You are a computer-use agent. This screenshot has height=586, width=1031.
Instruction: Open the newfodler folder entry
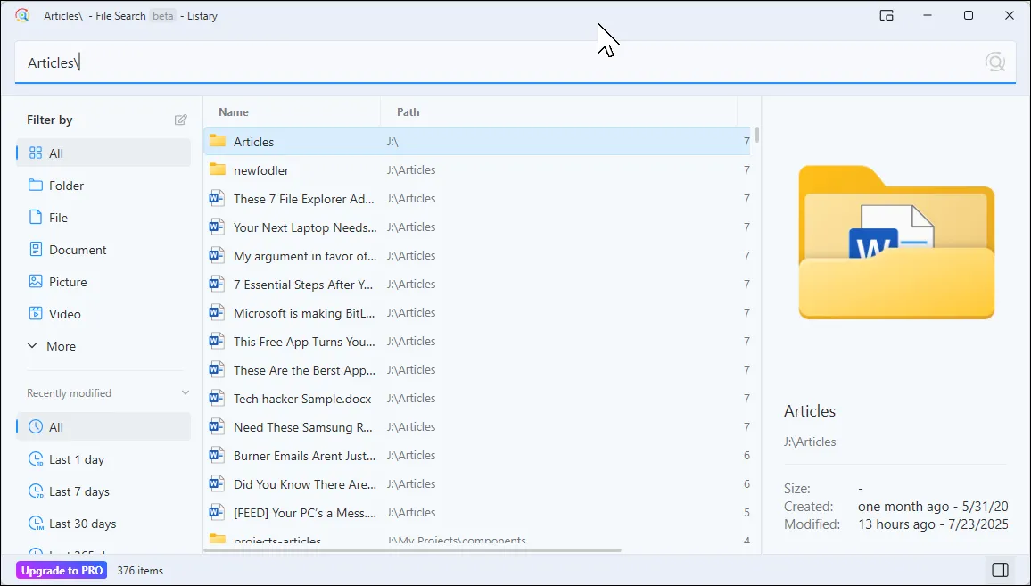[x=259, y=169]
